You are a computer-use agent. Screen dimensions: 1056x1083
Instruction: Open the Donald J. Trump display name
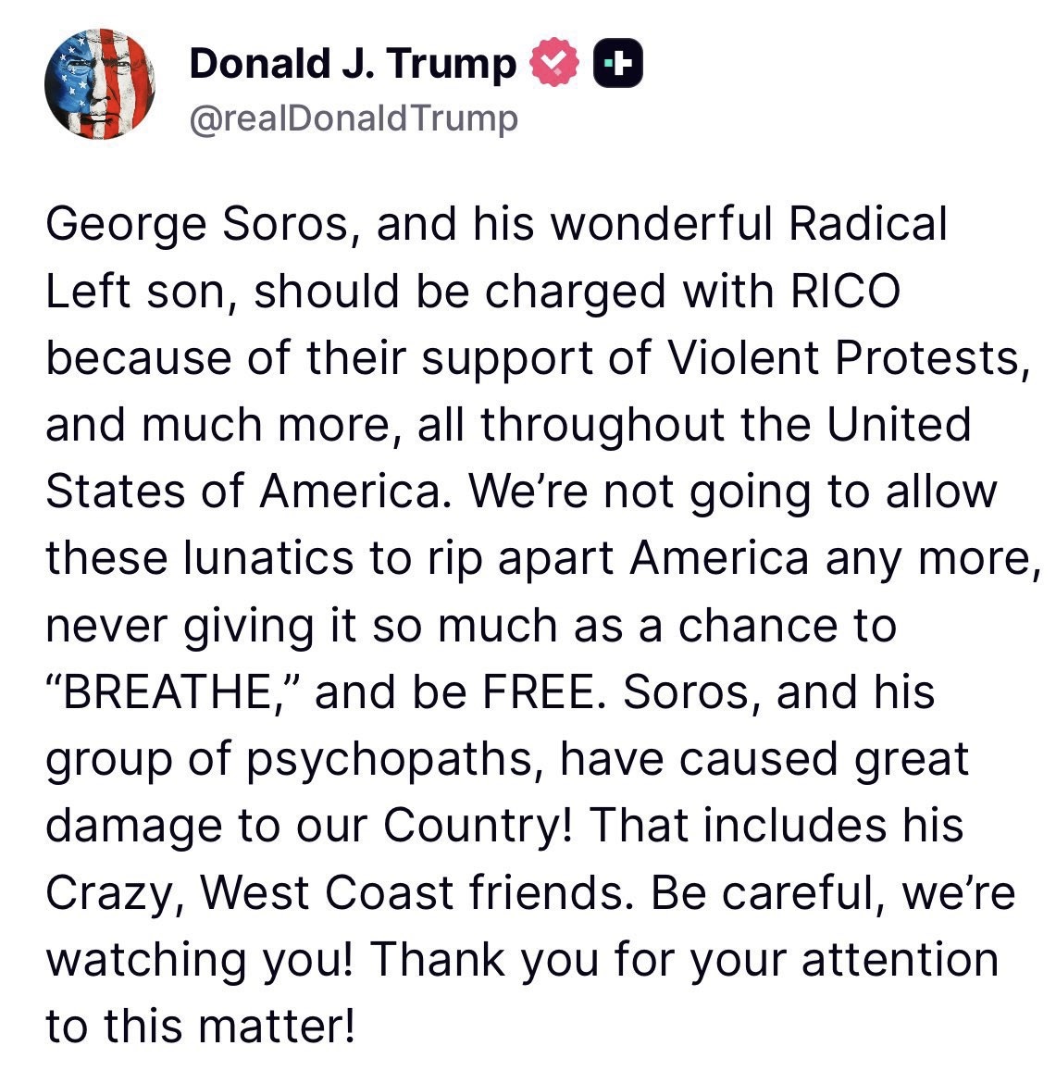click(353, 64)
